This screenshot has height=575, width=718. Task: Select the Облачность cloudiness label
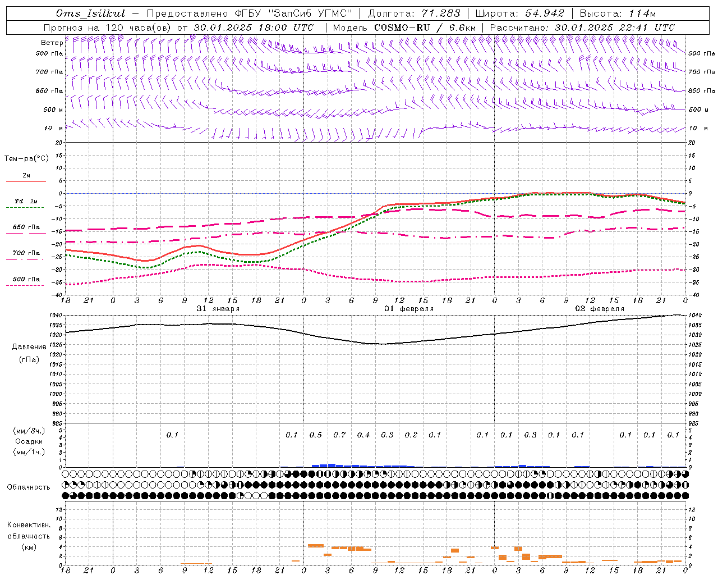(29, 487)
